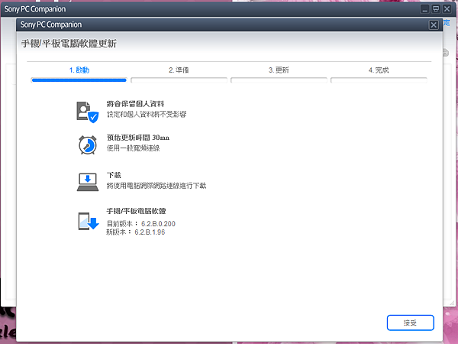Click the alarm clock update time icon

(x=88, y=144)
